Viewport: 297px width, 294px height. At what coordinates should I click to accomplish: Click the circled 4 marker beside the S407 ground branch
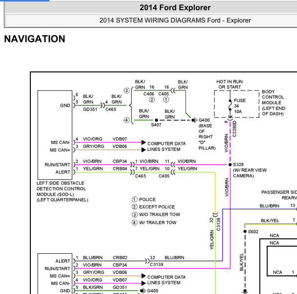tap(127, 120)
